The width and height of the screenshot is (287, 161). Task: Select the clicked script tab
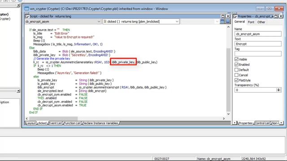pos(42,123)
